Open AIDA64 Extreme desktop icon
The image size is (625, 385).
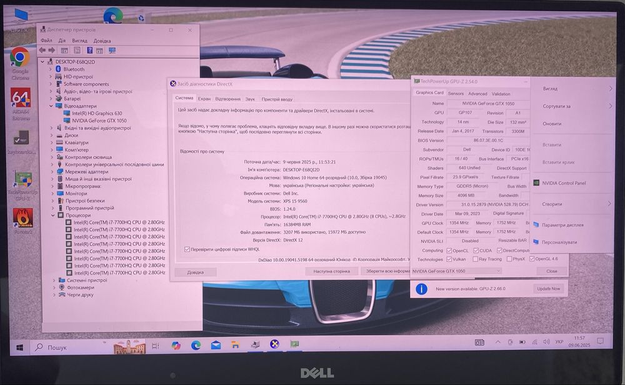pyautogui.click(x=21, y=104)
